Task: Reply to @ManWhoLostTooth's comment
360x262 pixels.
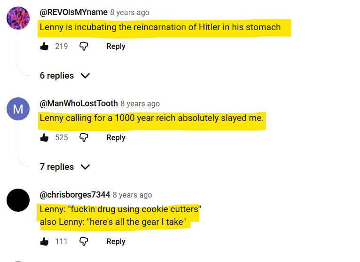Action: coord(116,137)
